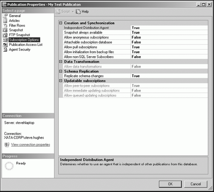Screen dimensions: 214x192
Task: Select Snapshot always available True value
Action: pos(169,32)
